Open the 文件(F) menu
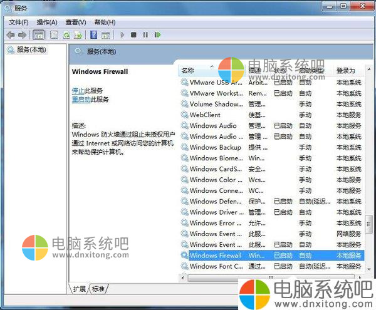 pos(18,23)
